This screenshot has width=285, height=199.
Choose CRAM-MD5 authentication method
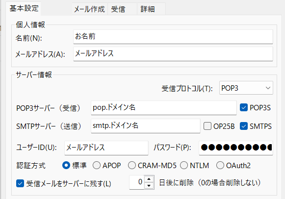[x=132, y=165]
